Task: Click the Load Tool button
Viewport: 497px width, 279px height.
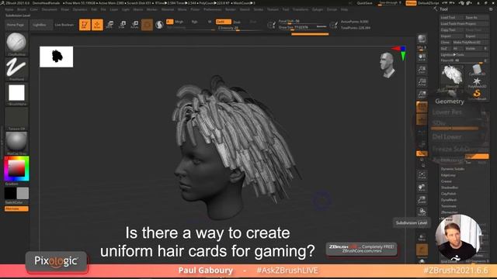Action: coord(452,18)
